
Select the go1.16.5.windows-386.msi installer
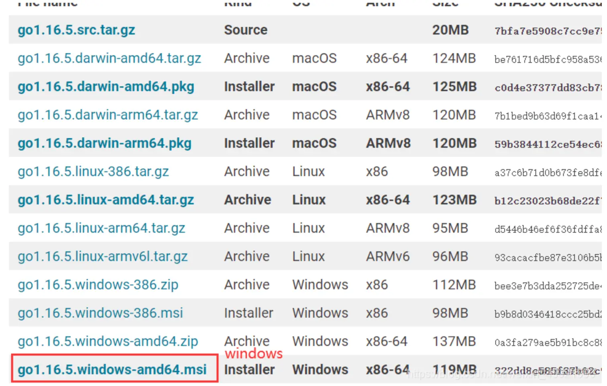tap(100, 313)
